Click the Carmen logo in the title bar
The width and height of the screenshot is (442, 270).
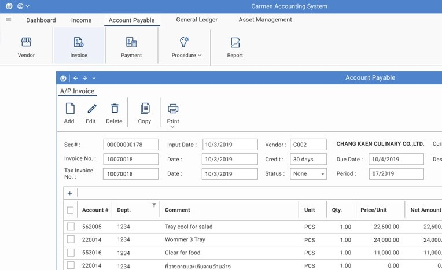pyautogui.click(x=9, y=6)
